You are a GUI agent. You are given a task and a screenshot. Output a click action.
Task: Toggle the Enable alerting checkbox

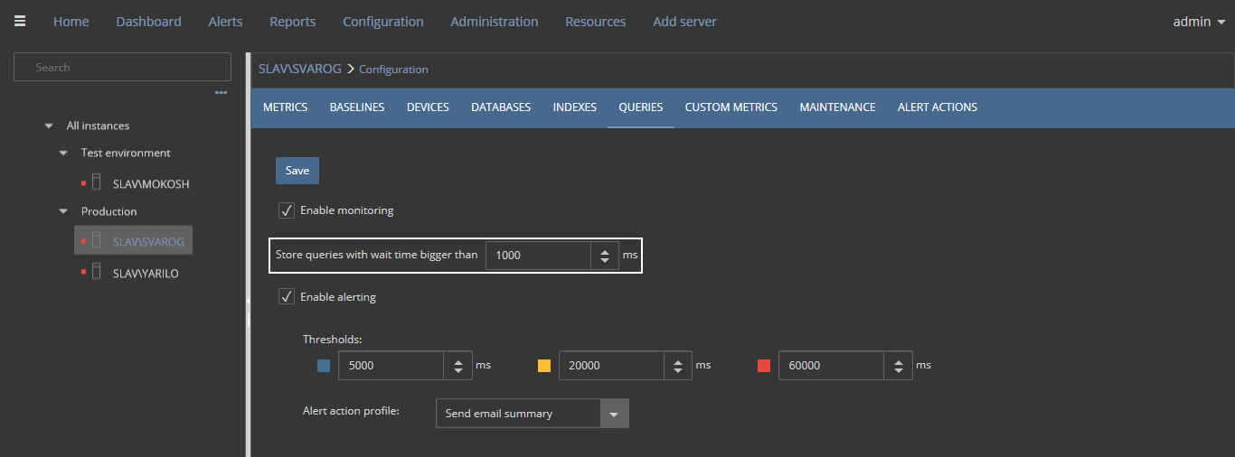coord(287,297)
